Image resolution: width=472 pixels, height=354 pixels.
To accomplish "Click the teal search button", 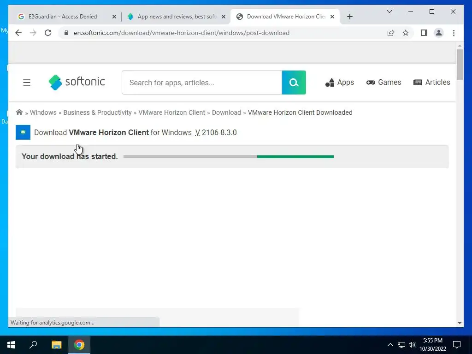I will [x=294, y=82].
